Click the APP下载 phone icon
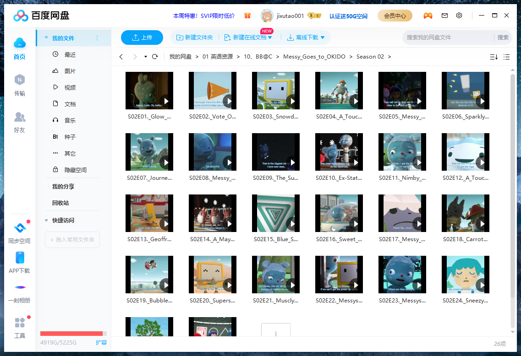The height and width of the screenshot is (356, 521). click(20, 258)
